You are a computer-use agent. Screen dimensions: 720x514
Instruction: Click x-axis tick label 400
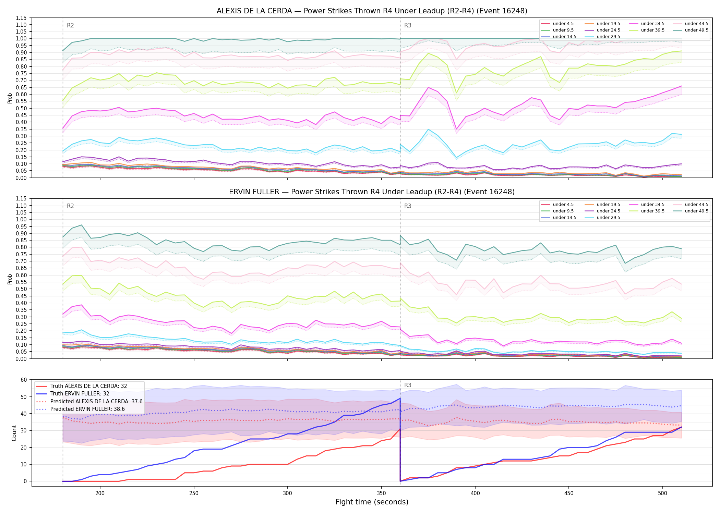[x=475, y=493]
